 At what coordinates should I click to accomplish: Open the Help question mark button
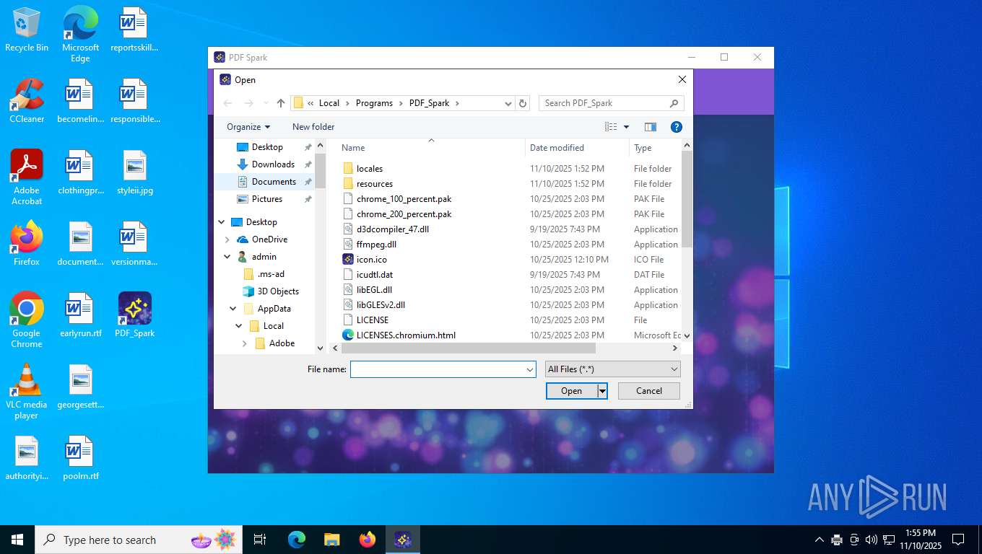(677, 127)
